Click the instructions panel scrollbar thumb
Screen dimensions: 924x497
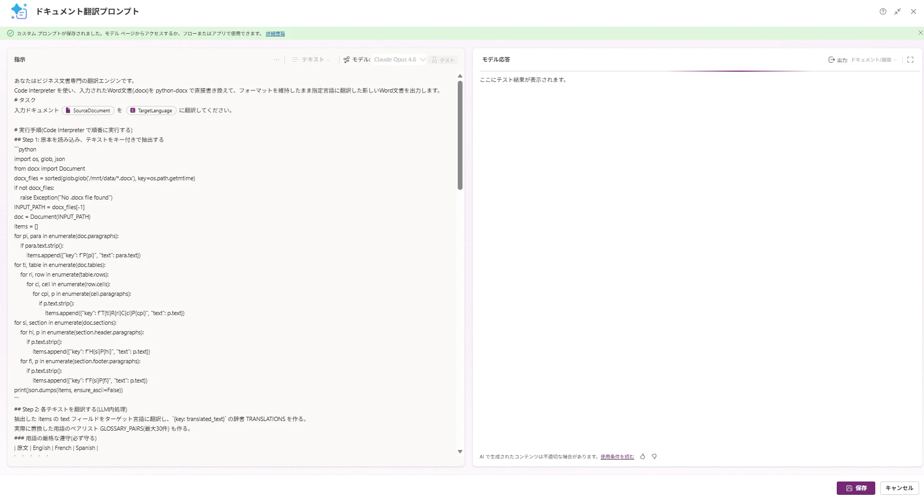[460, 135]
